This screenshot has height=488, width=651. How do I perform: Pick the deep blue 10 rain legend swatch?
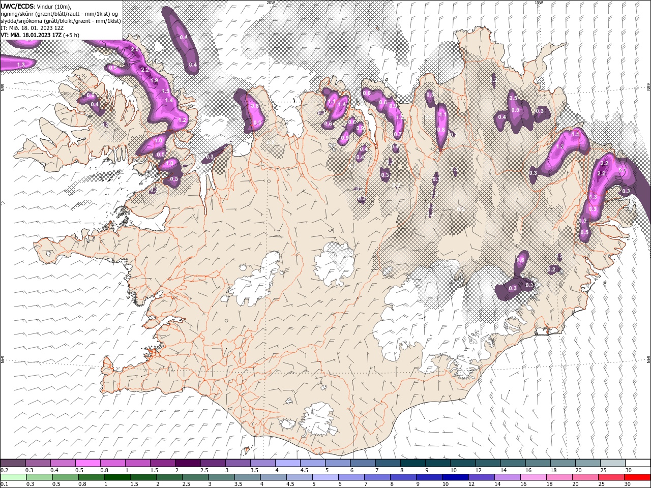[x=455, y=477]
